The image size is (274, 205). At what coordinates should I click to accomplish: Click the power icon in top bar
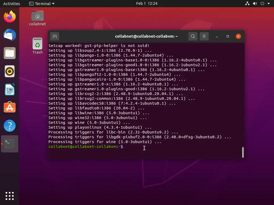coord(262,3)
